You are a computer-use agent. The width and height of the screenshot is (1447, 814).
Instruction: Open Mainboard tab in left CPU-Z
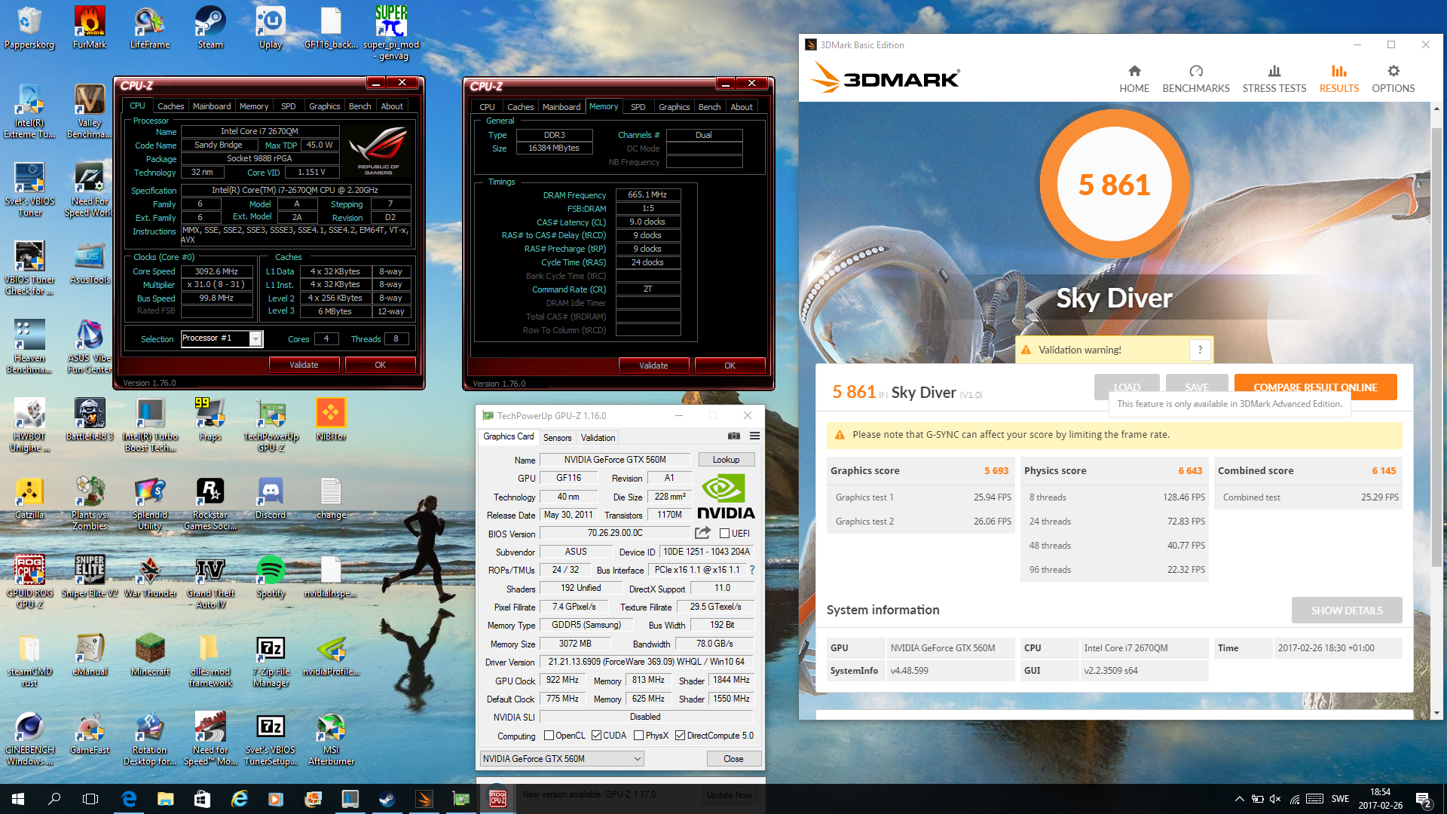click(212, 106)
